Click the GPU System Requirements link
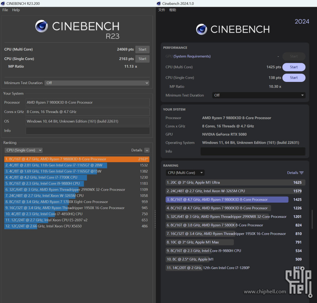This screenshot has height=303, width=317. click(192, 56)
